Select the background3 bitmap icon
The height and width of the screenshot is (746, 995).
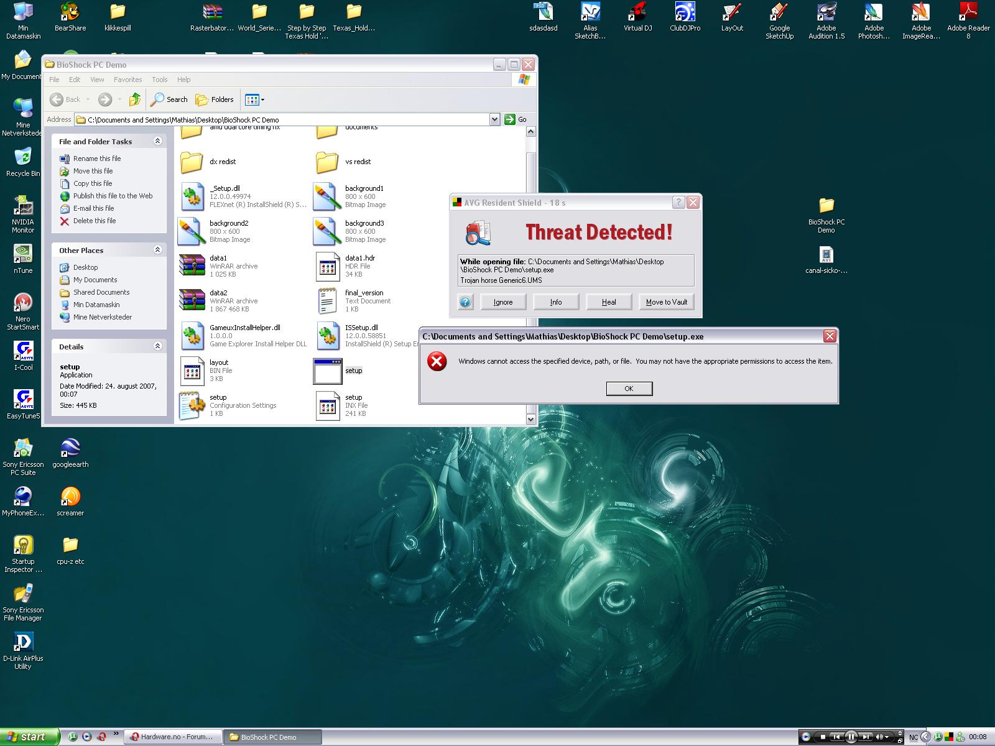pos(327,231)
